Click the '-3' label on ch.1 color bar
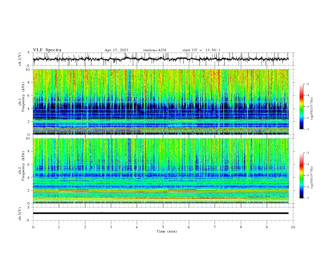330x255 pixels. tap(307, 84)
